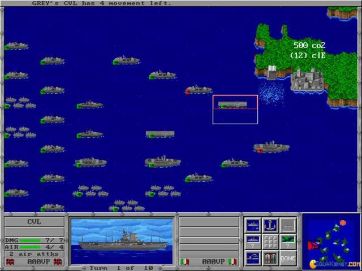Select green-marked destroyer directly east of the battleship
Screen dimensions: 362x271
[x=235, y=163]
